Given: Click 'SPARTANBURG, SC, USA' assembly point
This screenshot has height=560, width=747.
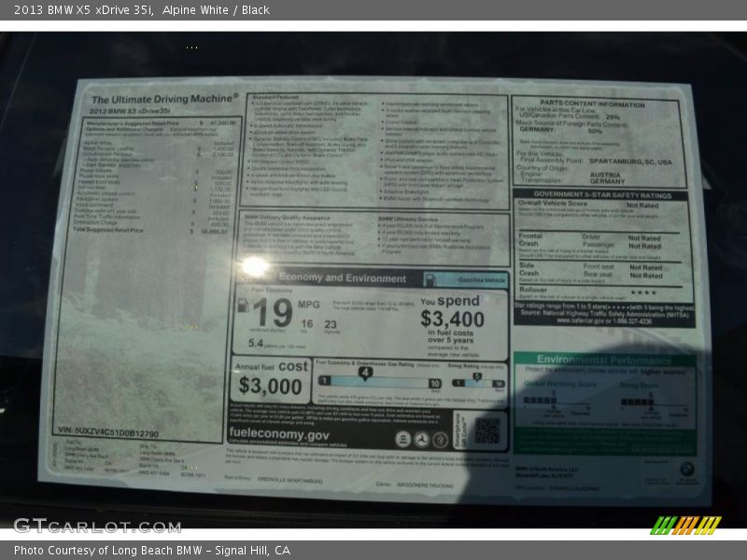Looking at the screenshot, I should pyautogui.click(x=629, y=161).
